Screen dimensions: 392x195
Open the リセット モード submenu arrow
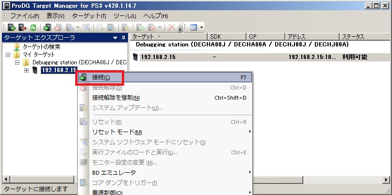[x=249, y=132]
